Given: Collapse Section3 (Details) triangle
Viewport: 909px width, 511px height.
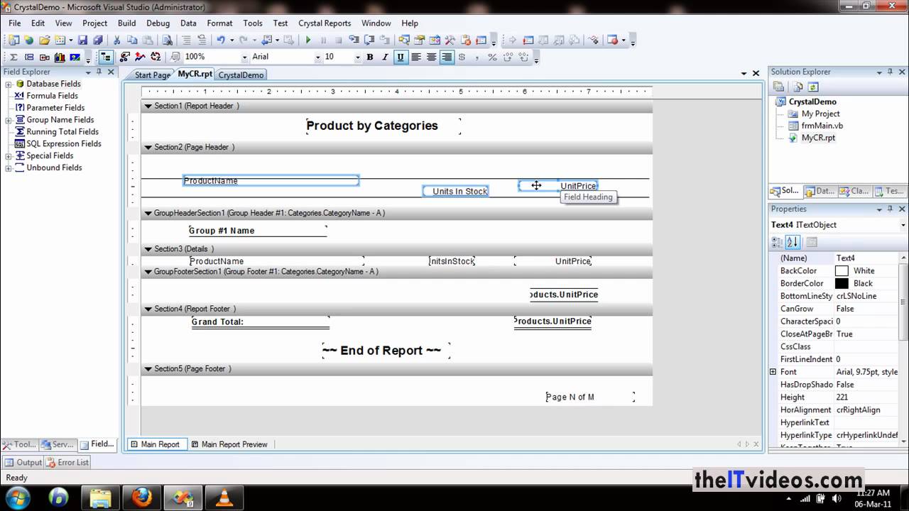Looking at the screenshot, I should [x=148, y=249].
